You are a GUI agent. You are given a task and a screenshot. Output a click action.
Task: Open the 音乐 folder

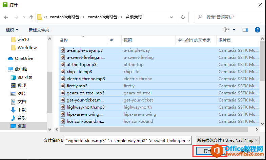point(18,118)
